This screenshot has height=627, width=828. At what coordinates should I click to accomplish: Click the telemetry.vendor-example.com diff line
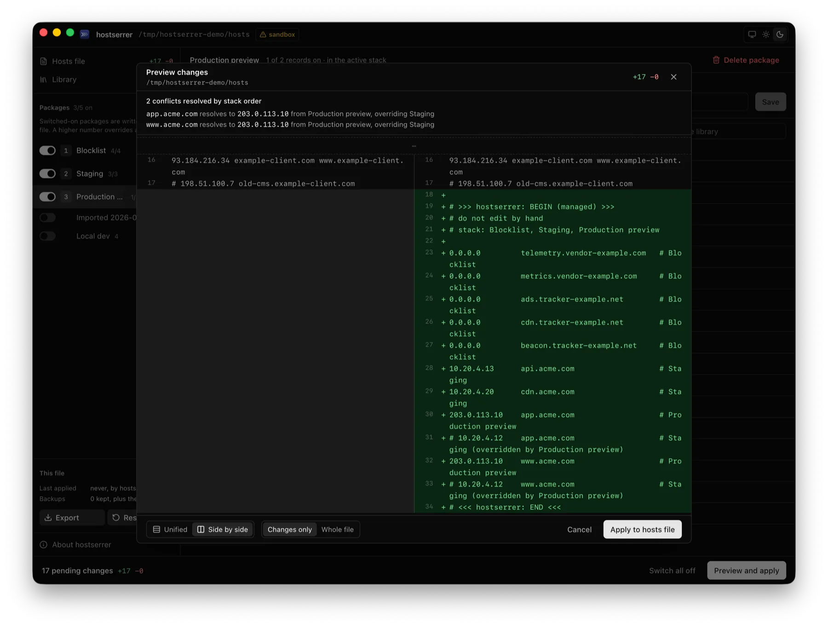tap(553, 259)
